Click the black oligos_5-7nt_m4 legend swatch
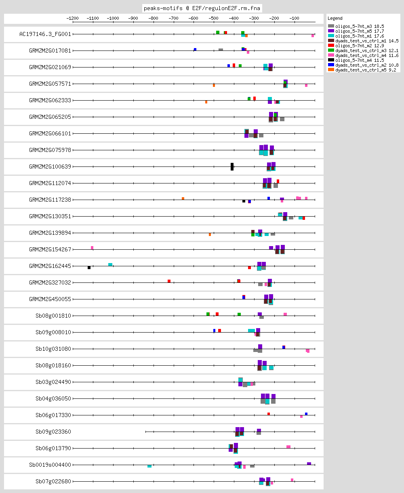The height and width of the screenshot is (493, 404). click(x=331, y=60)
